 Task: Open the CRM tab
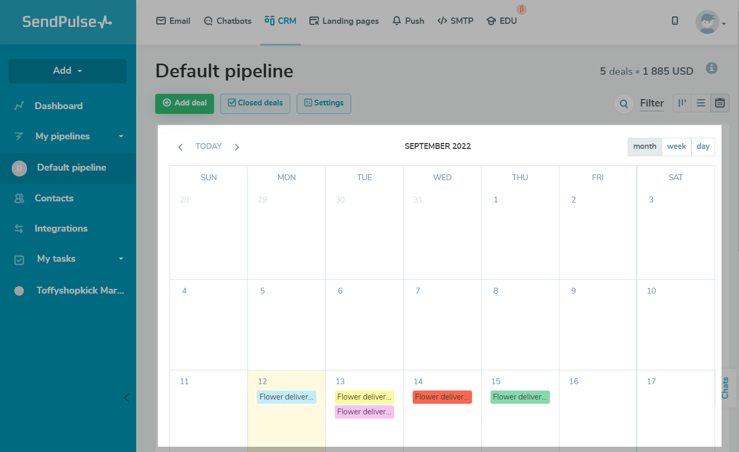[x=280, y=20]
